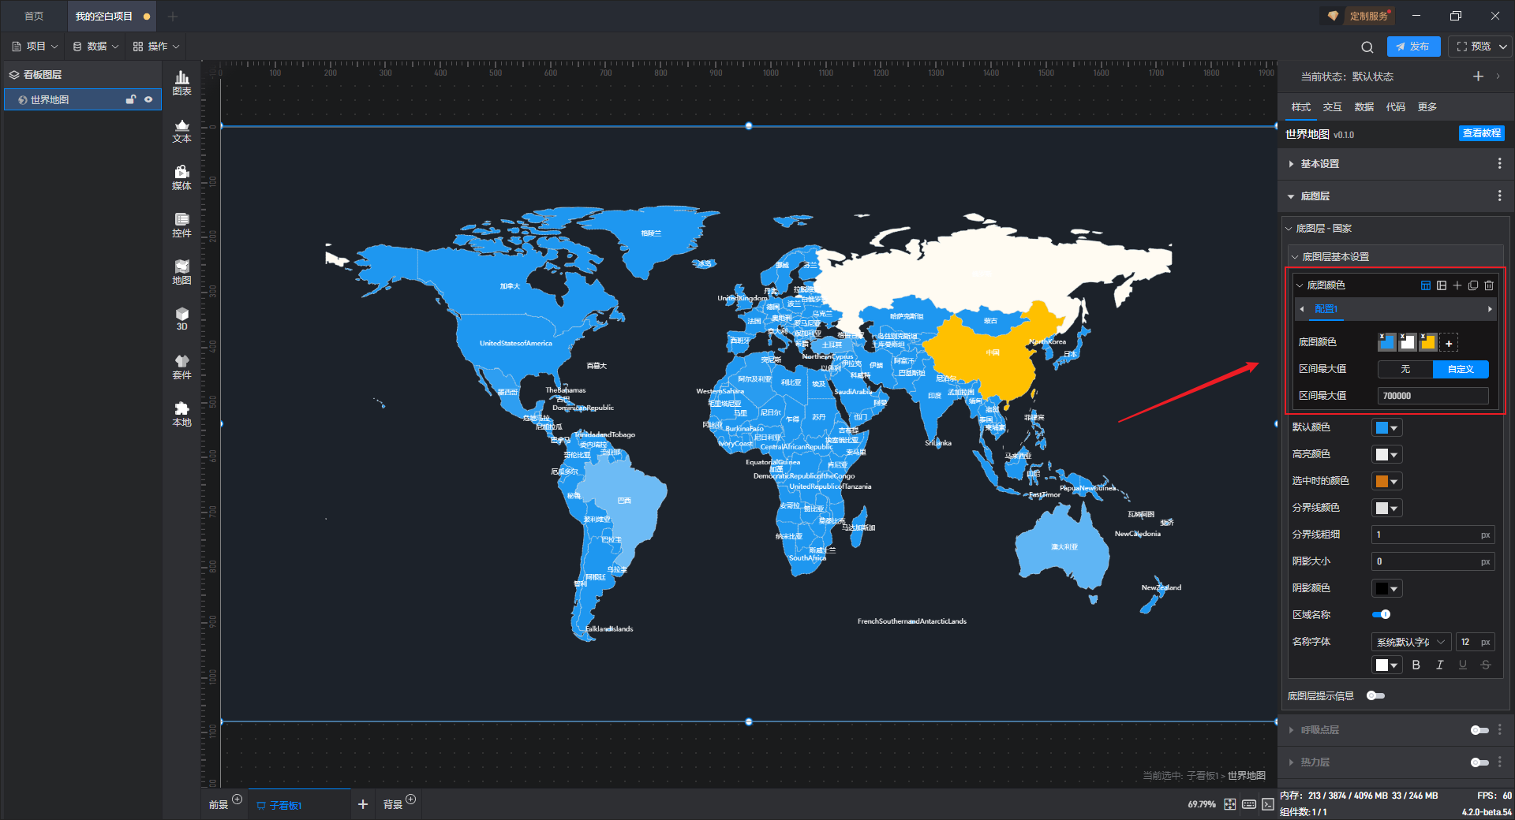Pick the 选中时的颜色 selected color swatch

[1387, 482]
